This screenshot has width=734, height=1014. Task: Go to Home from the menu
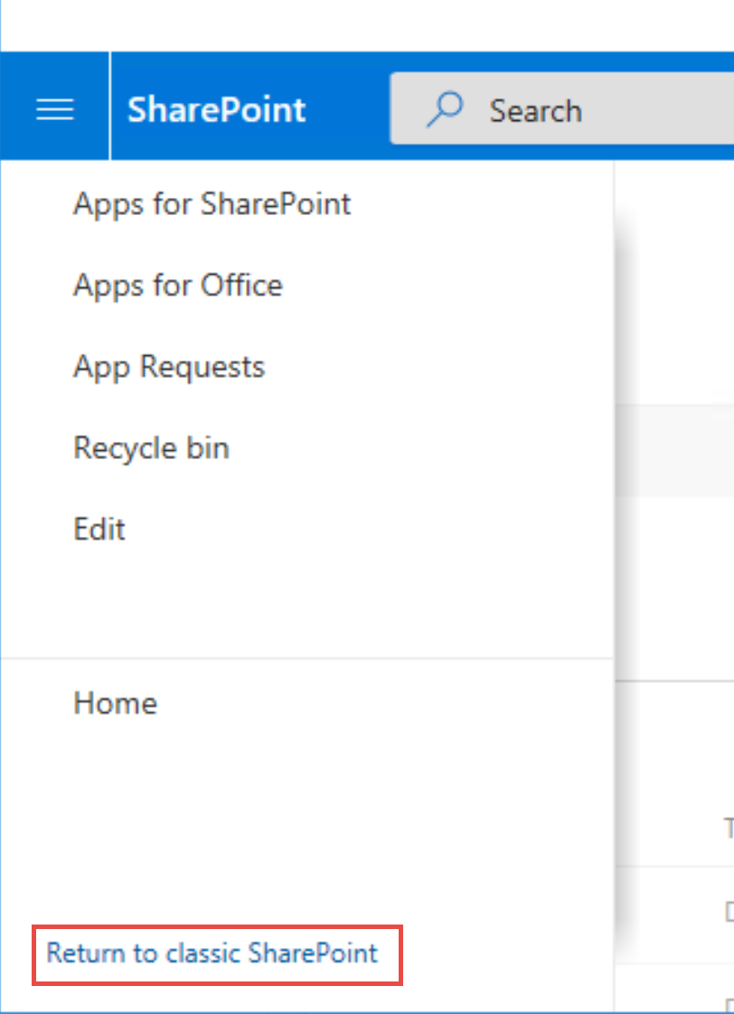[x=115, y=703]
